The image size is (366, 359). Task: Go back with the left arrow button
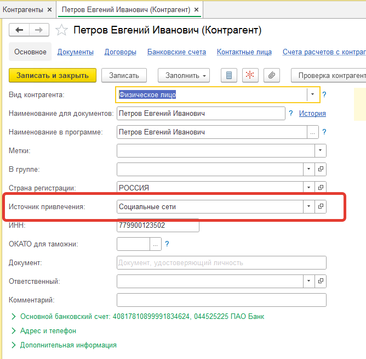coord(19,30)
